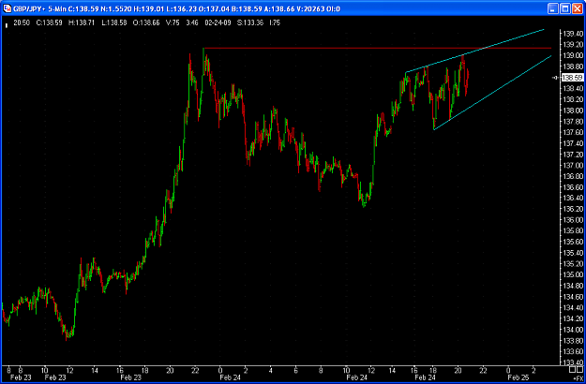Screen dimensions: 586x384
Task: Click the right square box below price axis
Action: (580, 369)
